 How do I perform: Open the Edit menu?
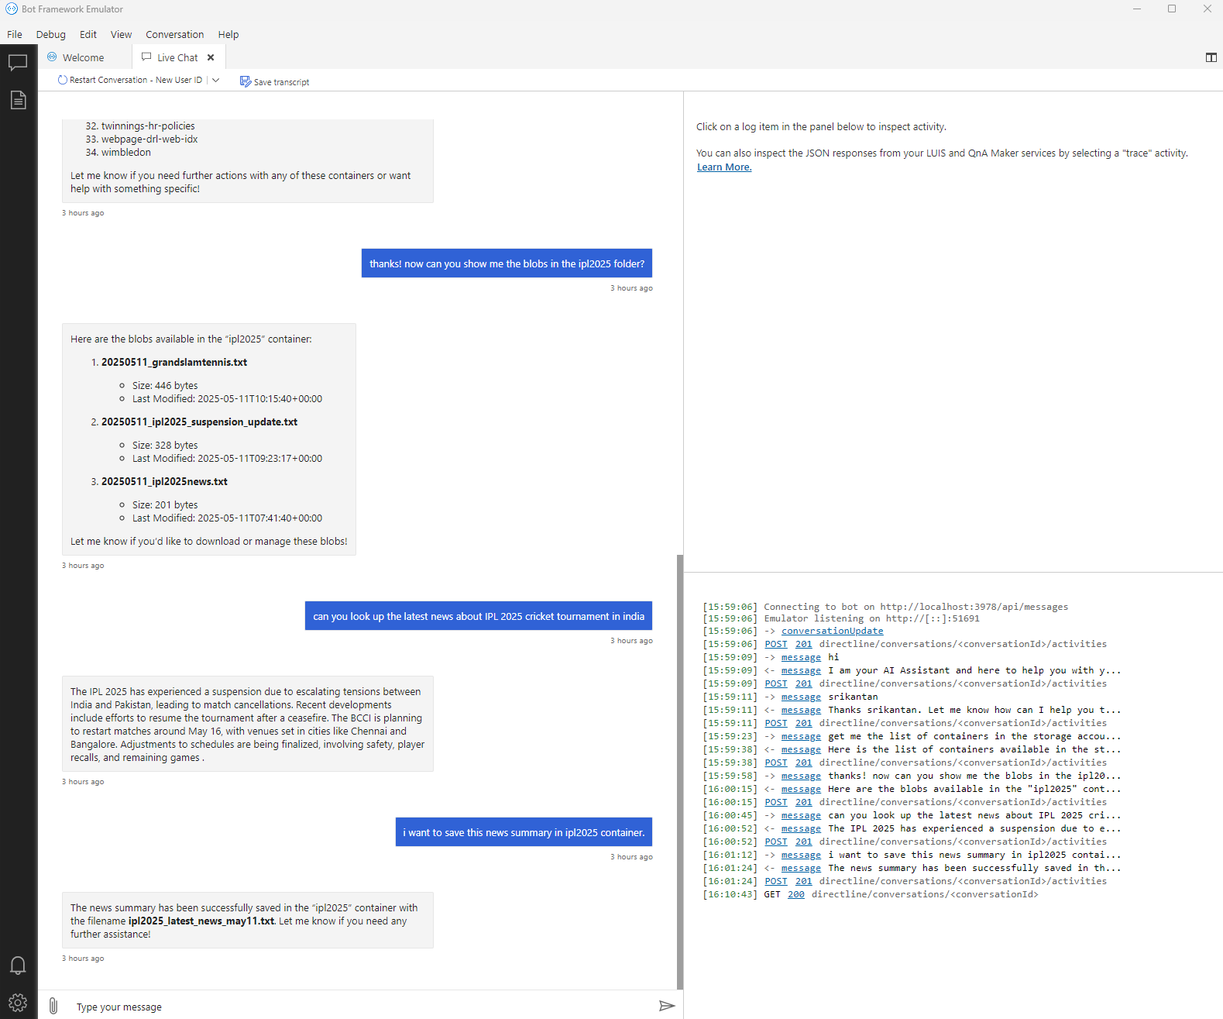(x=88, y=34)
